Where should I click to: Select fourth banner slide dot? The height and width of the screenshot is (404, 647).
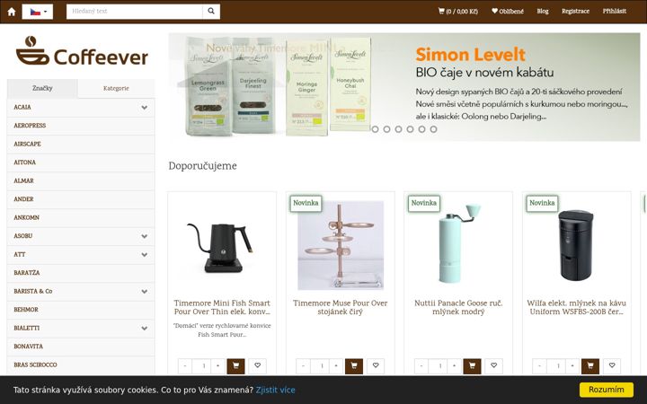410,129
